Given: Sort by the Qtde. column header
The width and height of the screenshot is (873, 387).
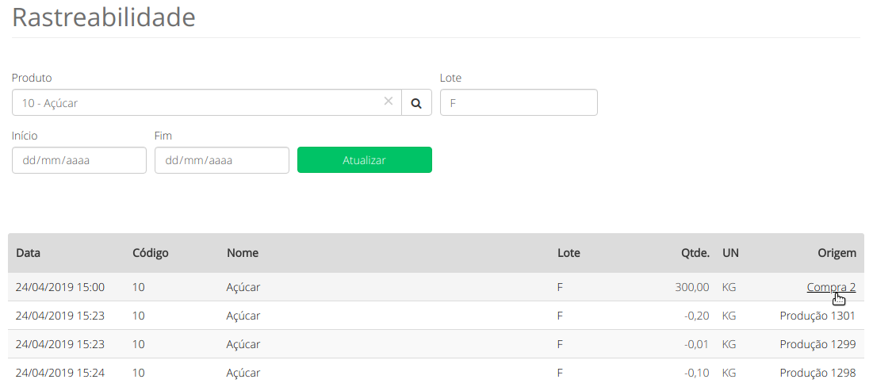Looking at the screenshot, I should point(695,253).
